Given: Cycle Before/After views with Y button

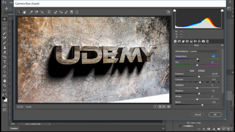Looking at the screenshot, I should (x=155, y=107).
